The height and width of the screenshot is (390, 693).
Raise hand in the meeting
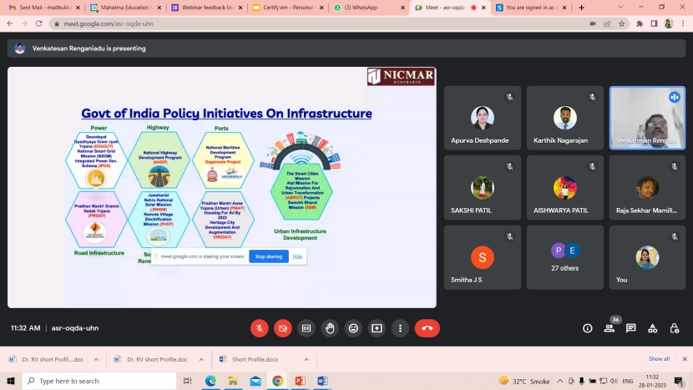[330, 328]
